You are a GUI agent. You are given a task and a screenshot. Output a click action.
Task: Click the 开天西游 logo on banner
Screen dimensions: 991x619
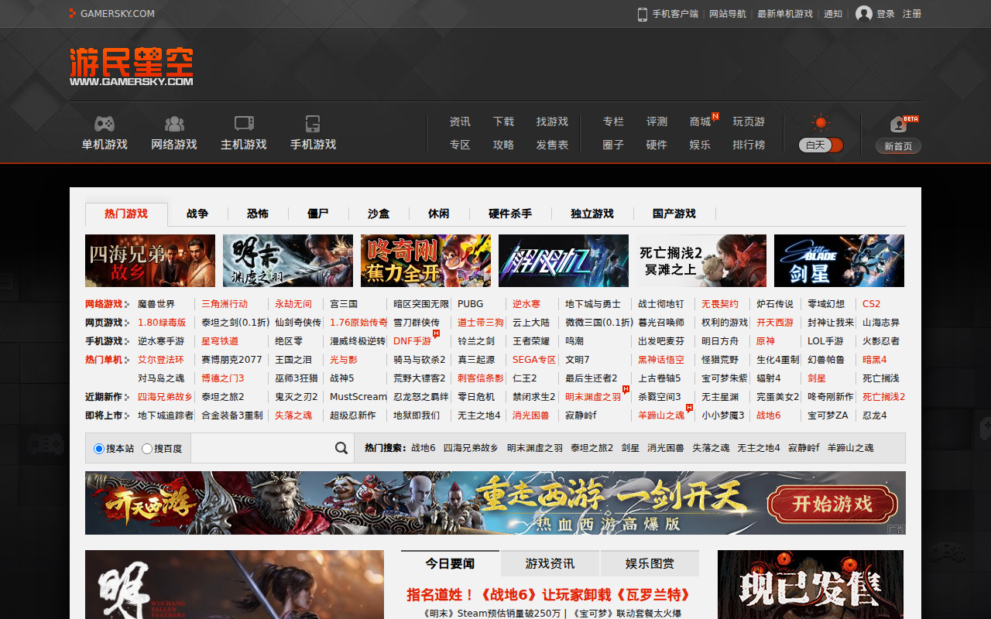point(152,504)
